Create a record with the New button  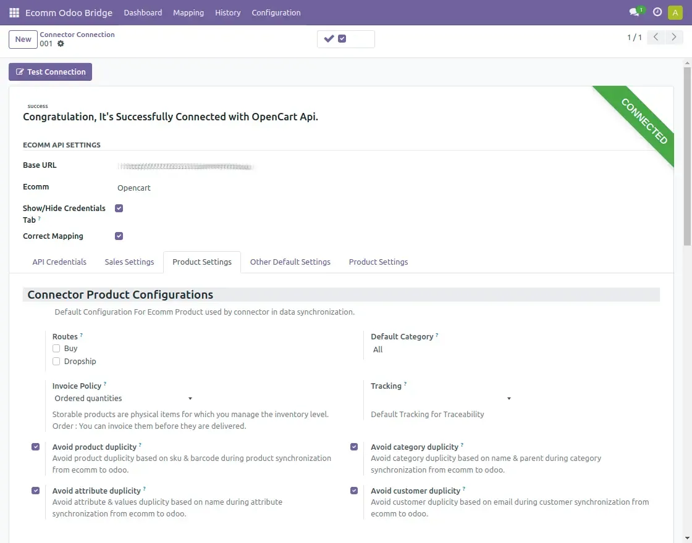[x=23, y=39]
